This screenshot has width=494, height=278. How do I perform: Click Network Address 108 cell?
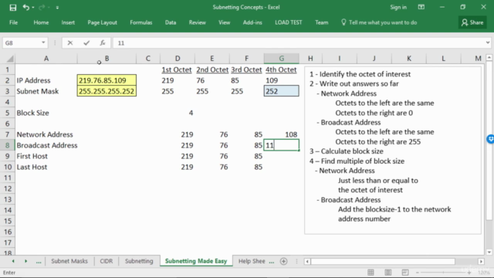point(281,134)
